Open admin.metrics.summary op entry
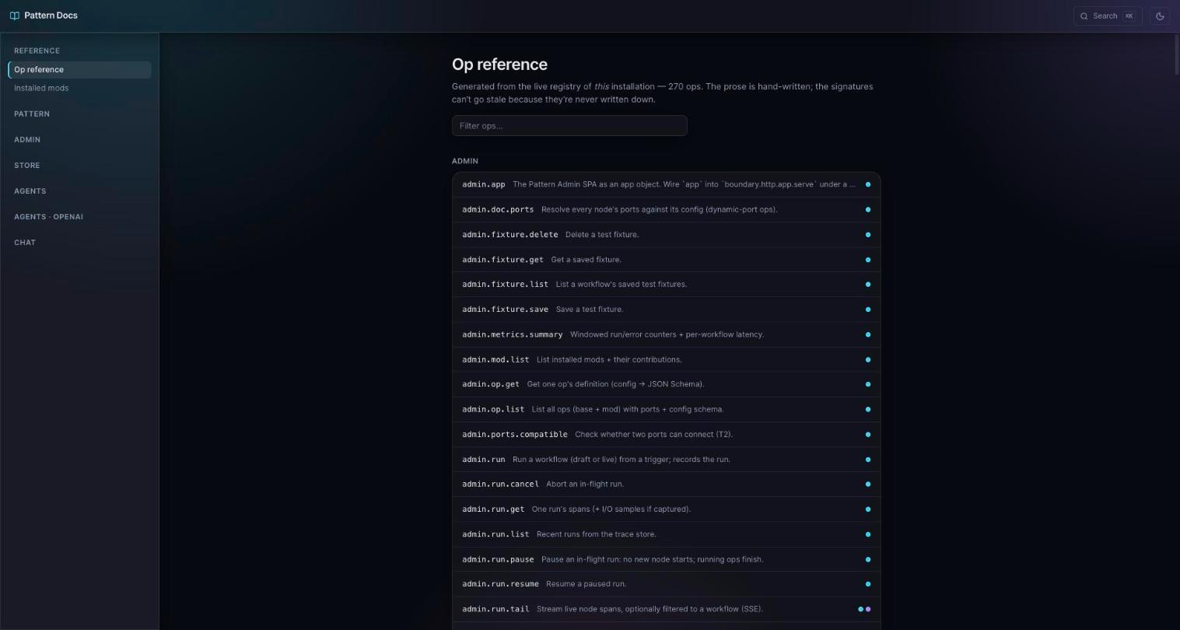The image size is (1180, 630). [667, 334]
